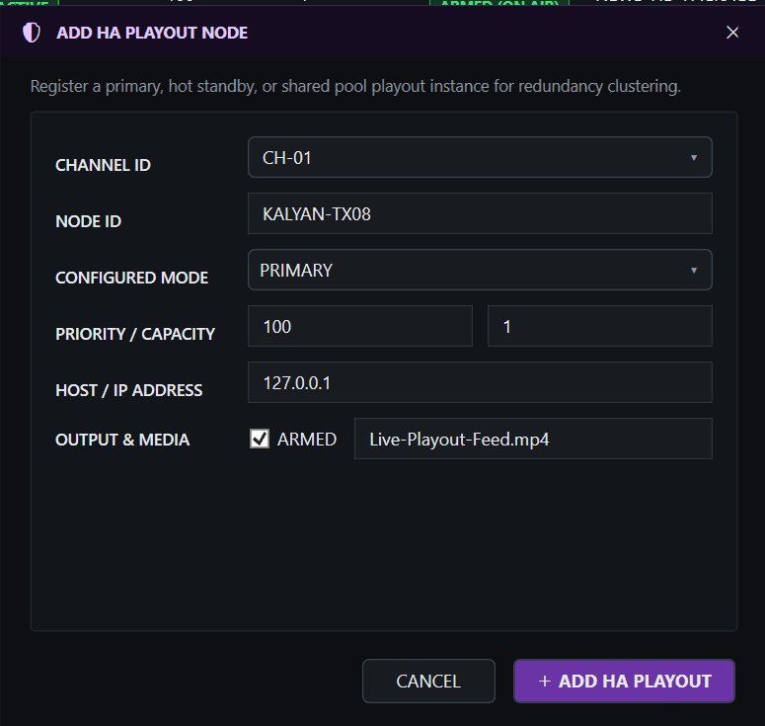Viewport: 765px width, 726px height.
Task: Open the Channel ID dropdown
Action: 480,157
